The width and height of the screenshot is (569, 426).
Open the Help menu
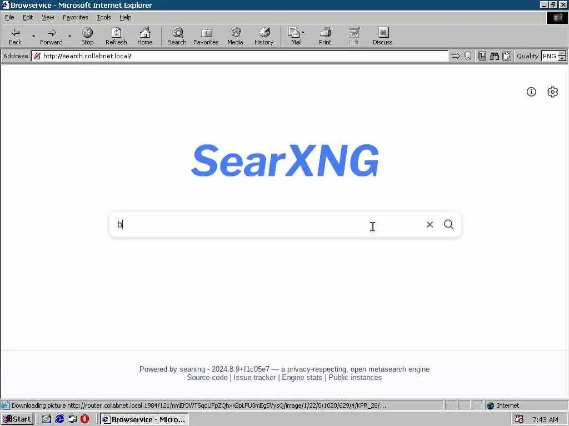click(x=126, y=17)
